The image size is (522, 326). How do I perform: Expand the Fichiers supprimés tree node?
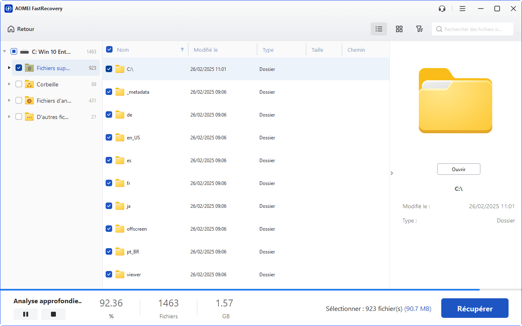tap(9, 68)
